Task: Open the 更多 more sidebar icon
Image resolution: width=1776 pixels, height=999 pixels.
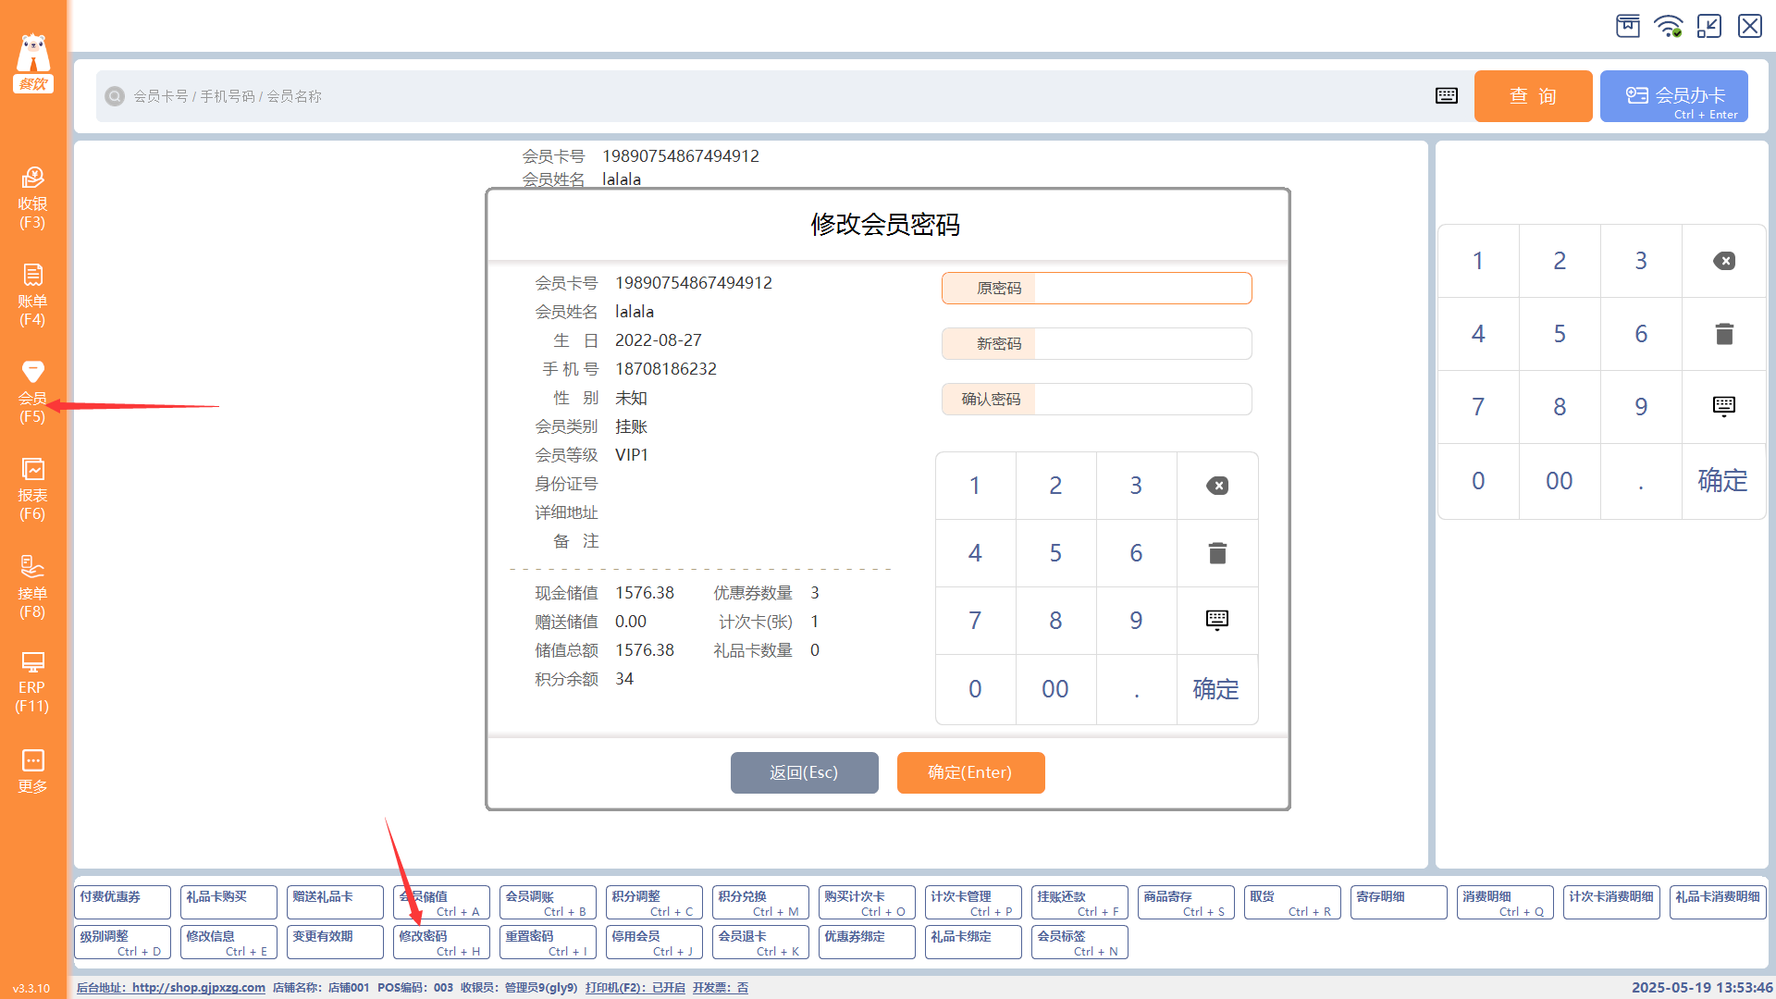Action: (32, 771)
